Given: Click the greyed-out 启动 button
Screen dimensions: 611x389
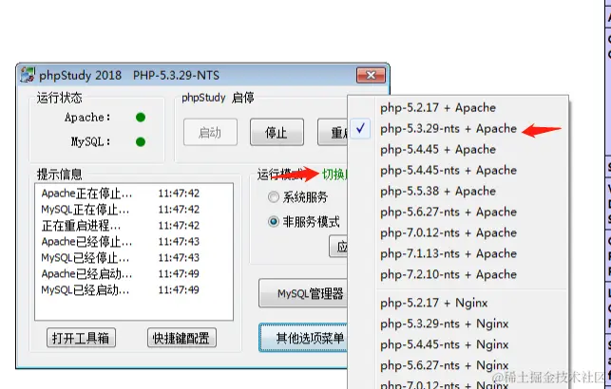Looking at the screenshot, I should coord(210,133).
